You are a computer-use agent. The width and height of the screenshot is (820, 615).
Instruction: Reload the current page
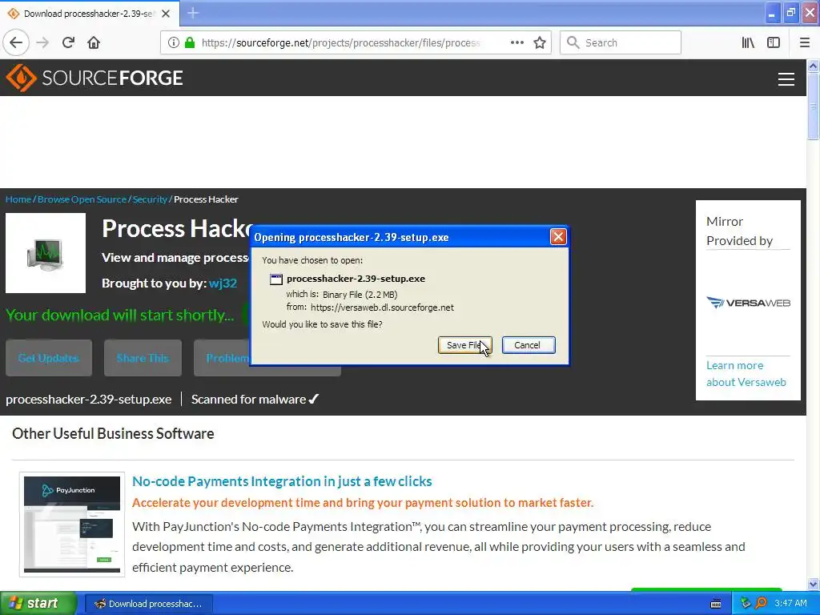68,42
